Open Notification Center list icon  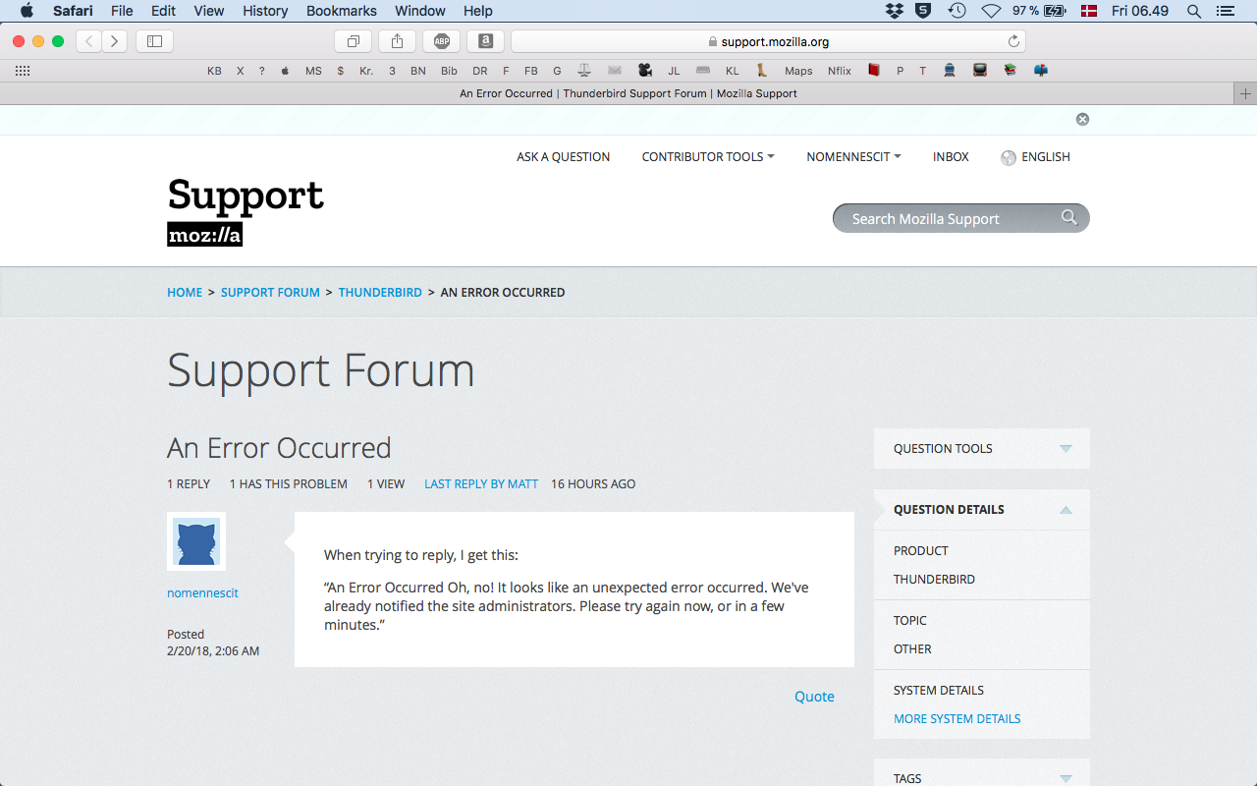[1224, 11]
